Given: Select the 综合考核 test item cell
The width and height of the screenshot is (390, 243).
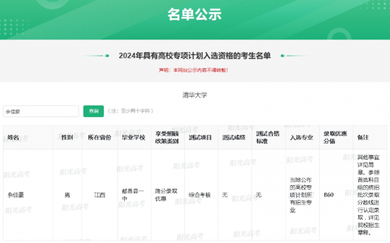Looking at the screenshot, I should (x=200, y=195).
